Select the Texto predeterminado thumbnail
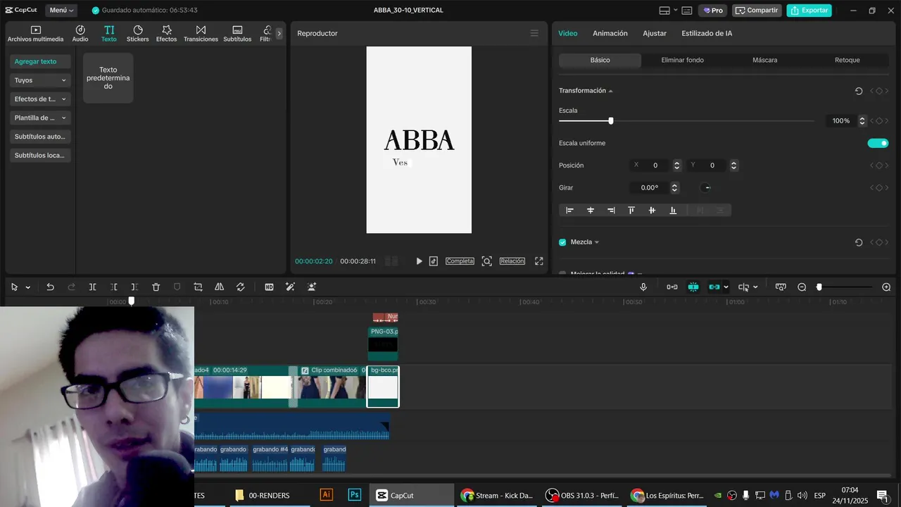The height and width of the screenshot is (507, 901). (x=108, y=78)
